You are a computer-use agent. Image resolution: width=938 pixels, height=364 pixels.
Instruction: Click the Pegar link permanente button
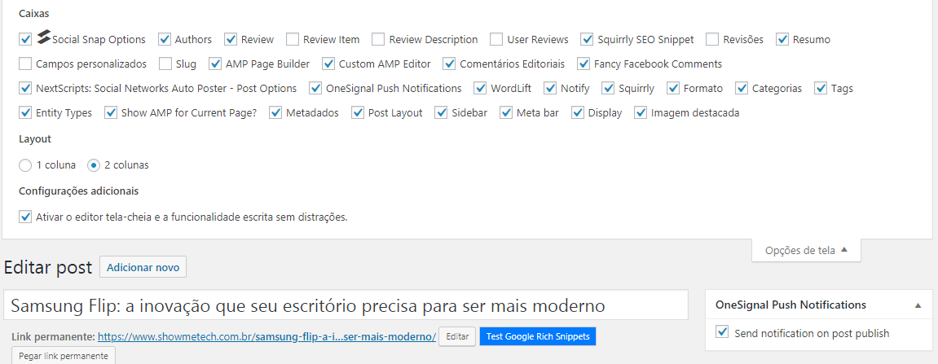[64, 356]
